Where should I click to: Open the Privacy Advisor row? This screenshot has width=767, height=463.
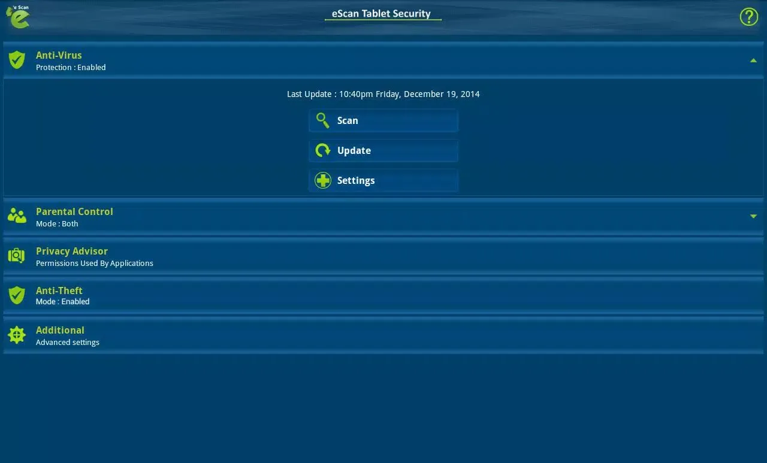[x=383, y=256]
